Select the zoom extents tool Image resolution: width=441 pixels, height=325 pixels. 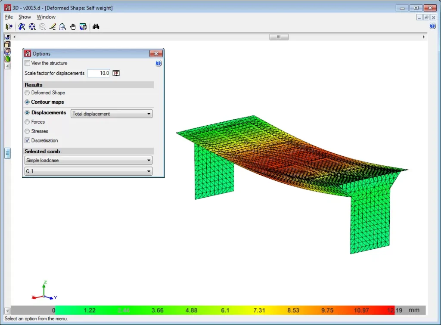click(x=32, y=27)
